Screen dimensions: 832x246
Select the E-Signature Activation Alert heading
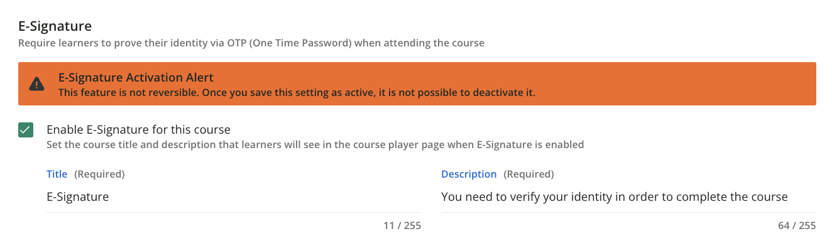(x=136, y=78)
